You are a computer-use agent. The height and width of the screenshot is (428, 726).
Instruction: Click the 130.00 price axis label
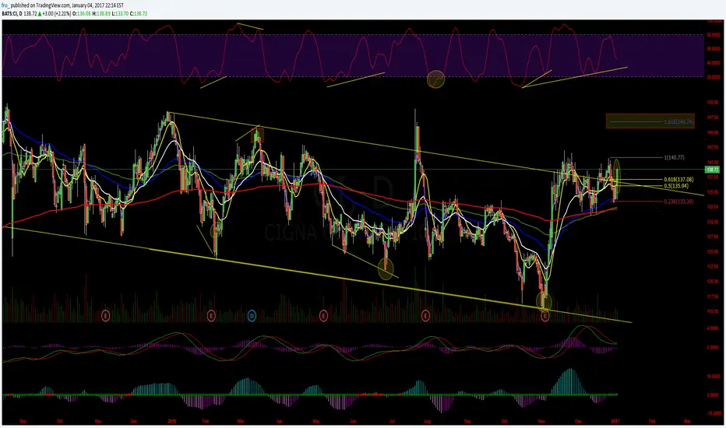[x=713, y=222]
